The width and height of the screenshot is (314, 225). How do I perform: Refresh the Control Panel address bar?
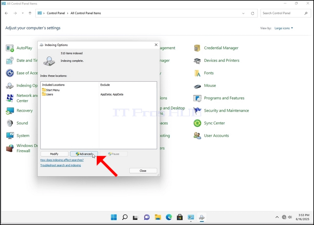tap(253, 13)
